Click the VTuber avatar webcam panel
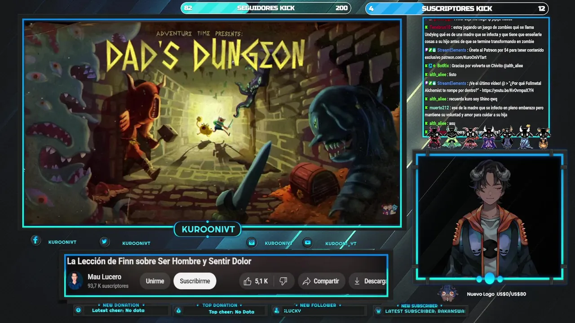575x323 pixels. [x=490, y=217]
